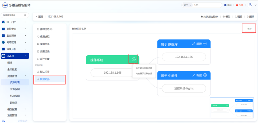
Task: Expand 监控中心 menu chevron
Action: tap(25, 29)
